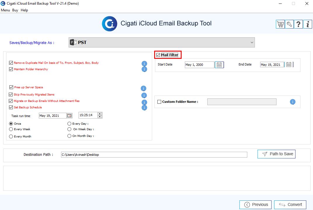This screenshot has width=313, height=210.
Task: Click the Start Date field May 1, 2000
Action: pos(199,65)
